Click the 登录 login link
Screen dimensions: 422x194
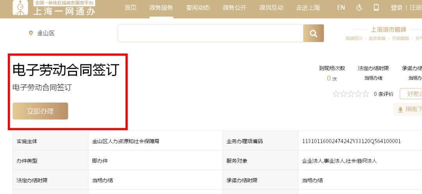[x=396, y=7]
